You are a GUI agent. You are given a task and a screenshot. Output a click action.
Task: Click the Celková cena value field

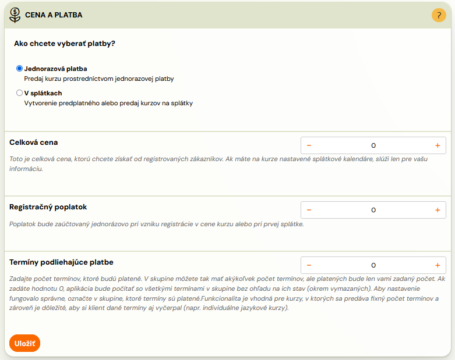pyautogui.click(x=373, y=145)
